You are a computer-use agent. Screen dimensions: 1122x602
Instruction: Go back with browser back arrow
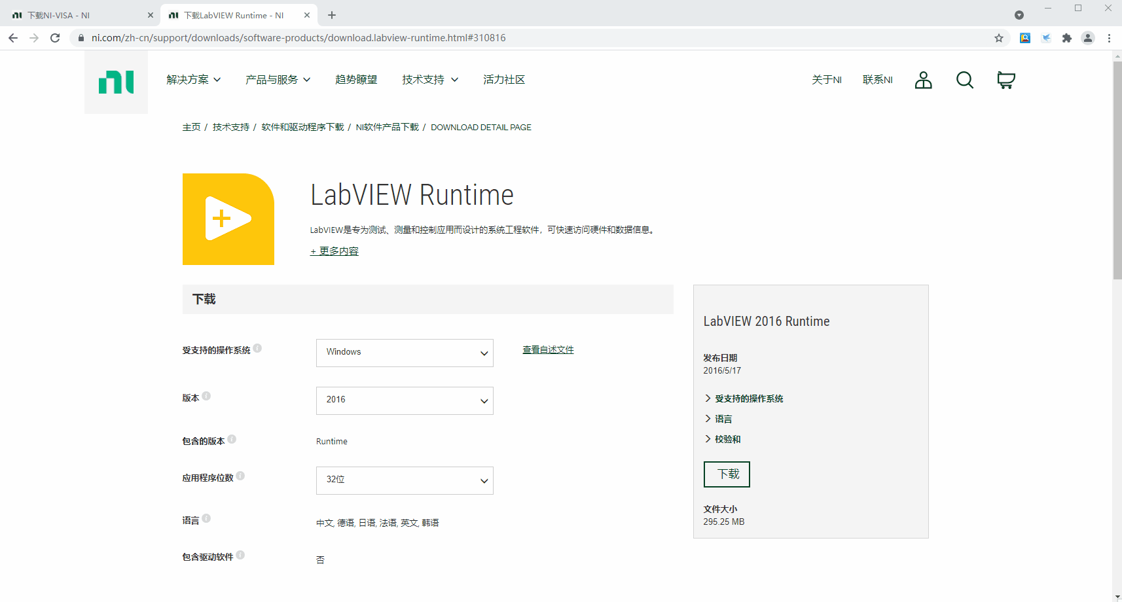click(x=13, y=38)
